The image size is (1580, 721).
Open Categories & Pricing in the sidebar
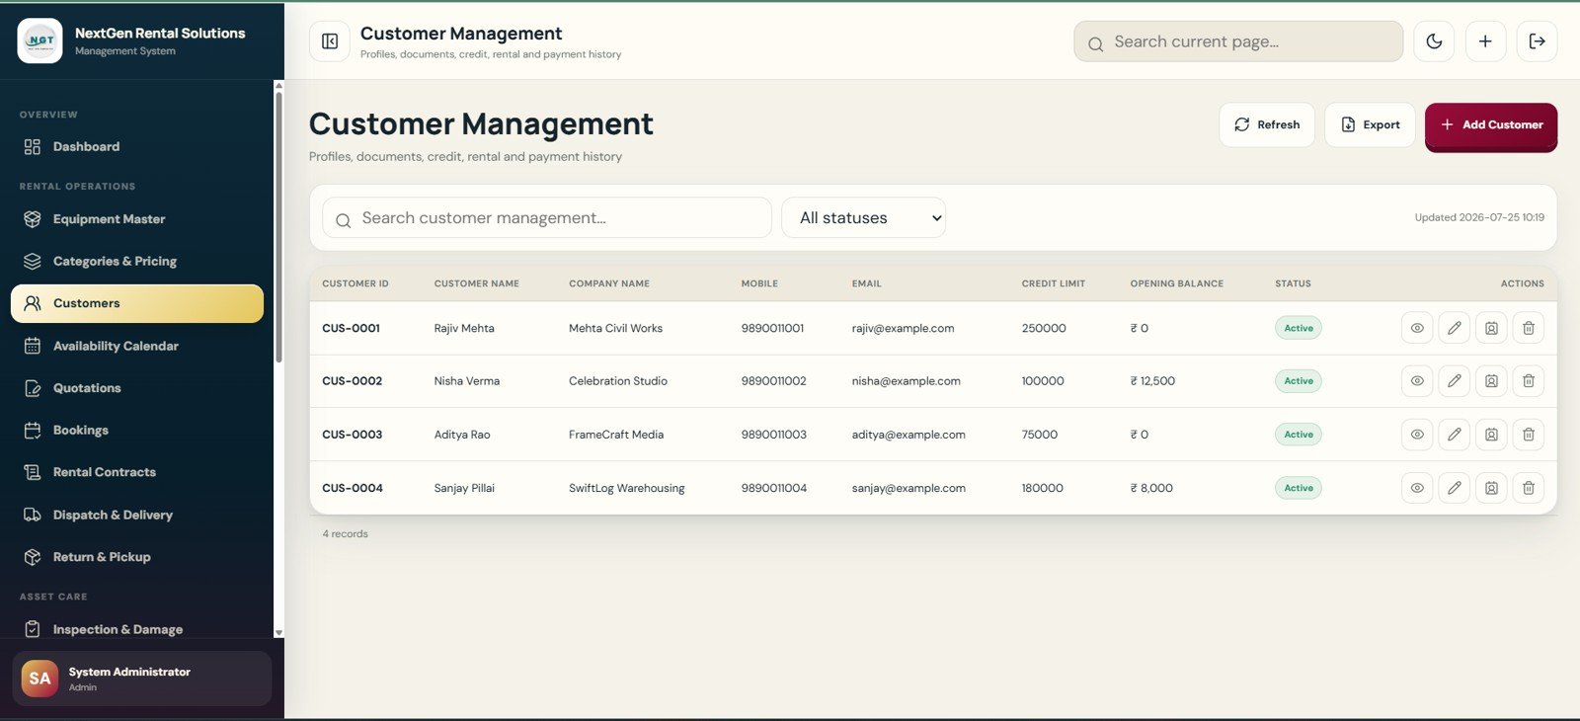point(137,261)
